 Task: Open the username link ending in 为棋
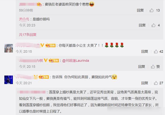coord(31,60)
